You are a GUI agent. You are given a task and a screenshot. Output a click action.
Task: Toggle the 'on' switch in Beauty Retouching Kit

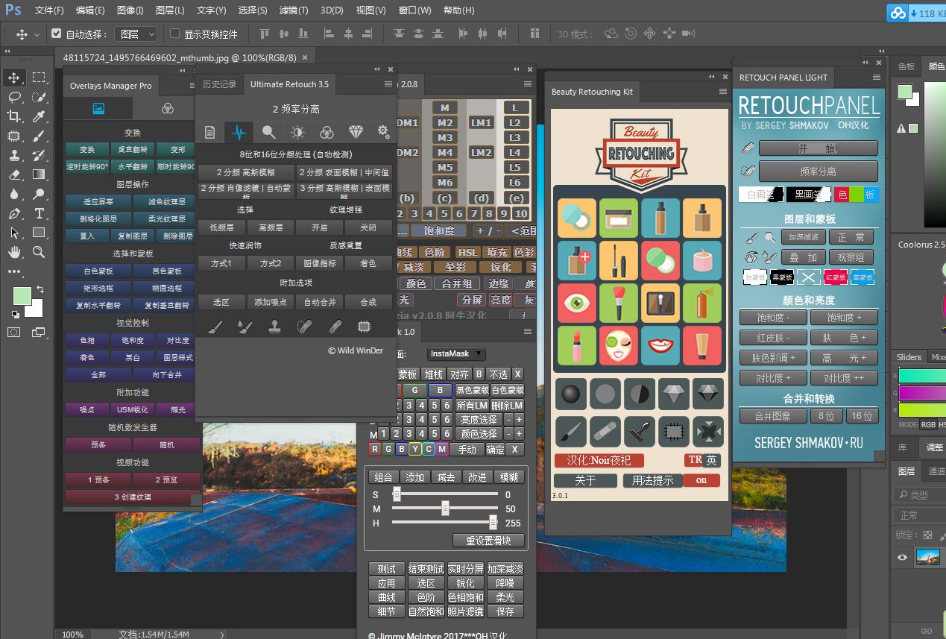701,480
